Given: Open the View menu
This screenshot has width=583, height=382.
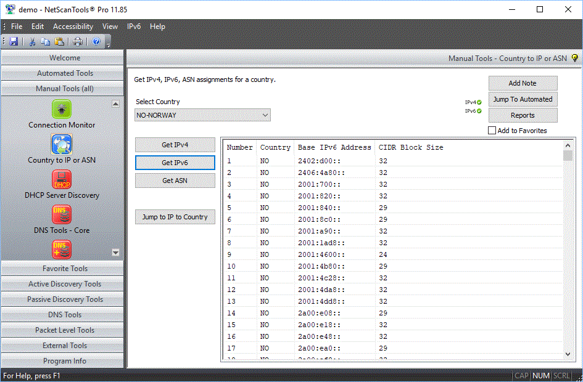Looking at the screenshot, I should pos(110,26).
